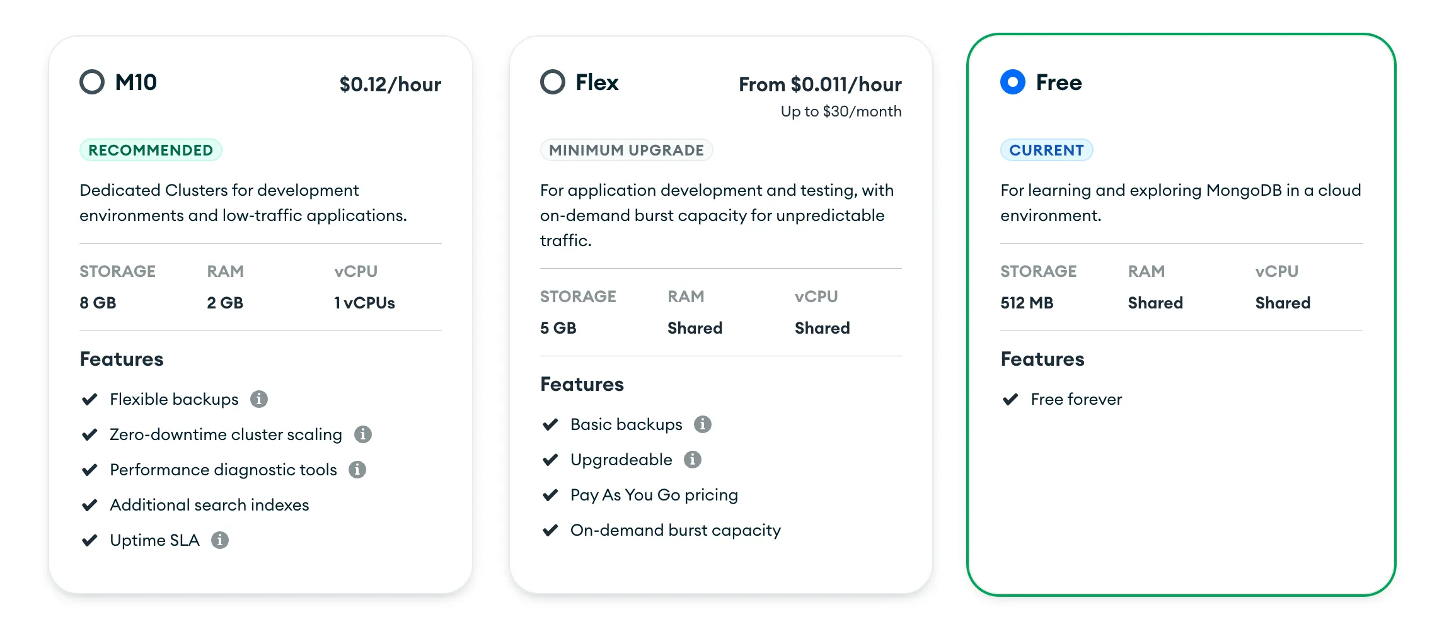Click info icon next to Upgradeable

point(692,460)
